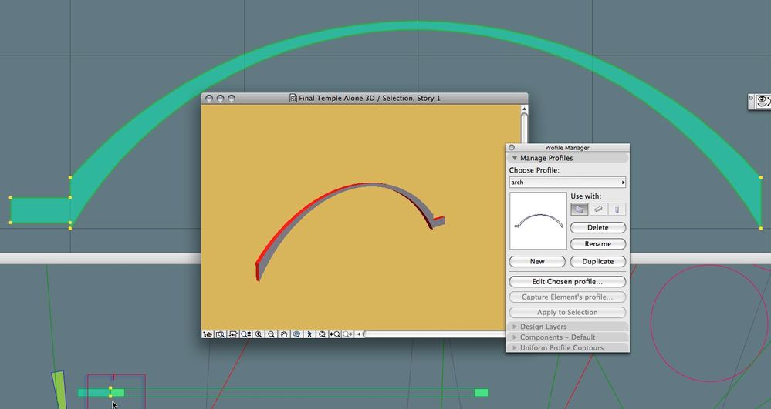Screen dimensions: 771x409
Task: Click the magnifier plus/minus zoom options icon
Action: pos(246,334)
